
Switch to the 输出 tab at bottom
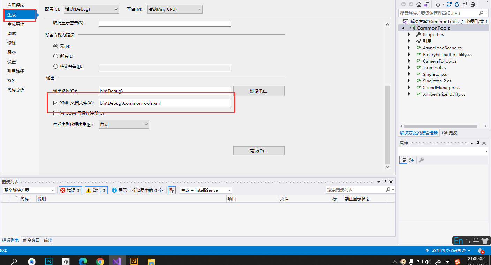pyautogui.click(x=48, y=240)
